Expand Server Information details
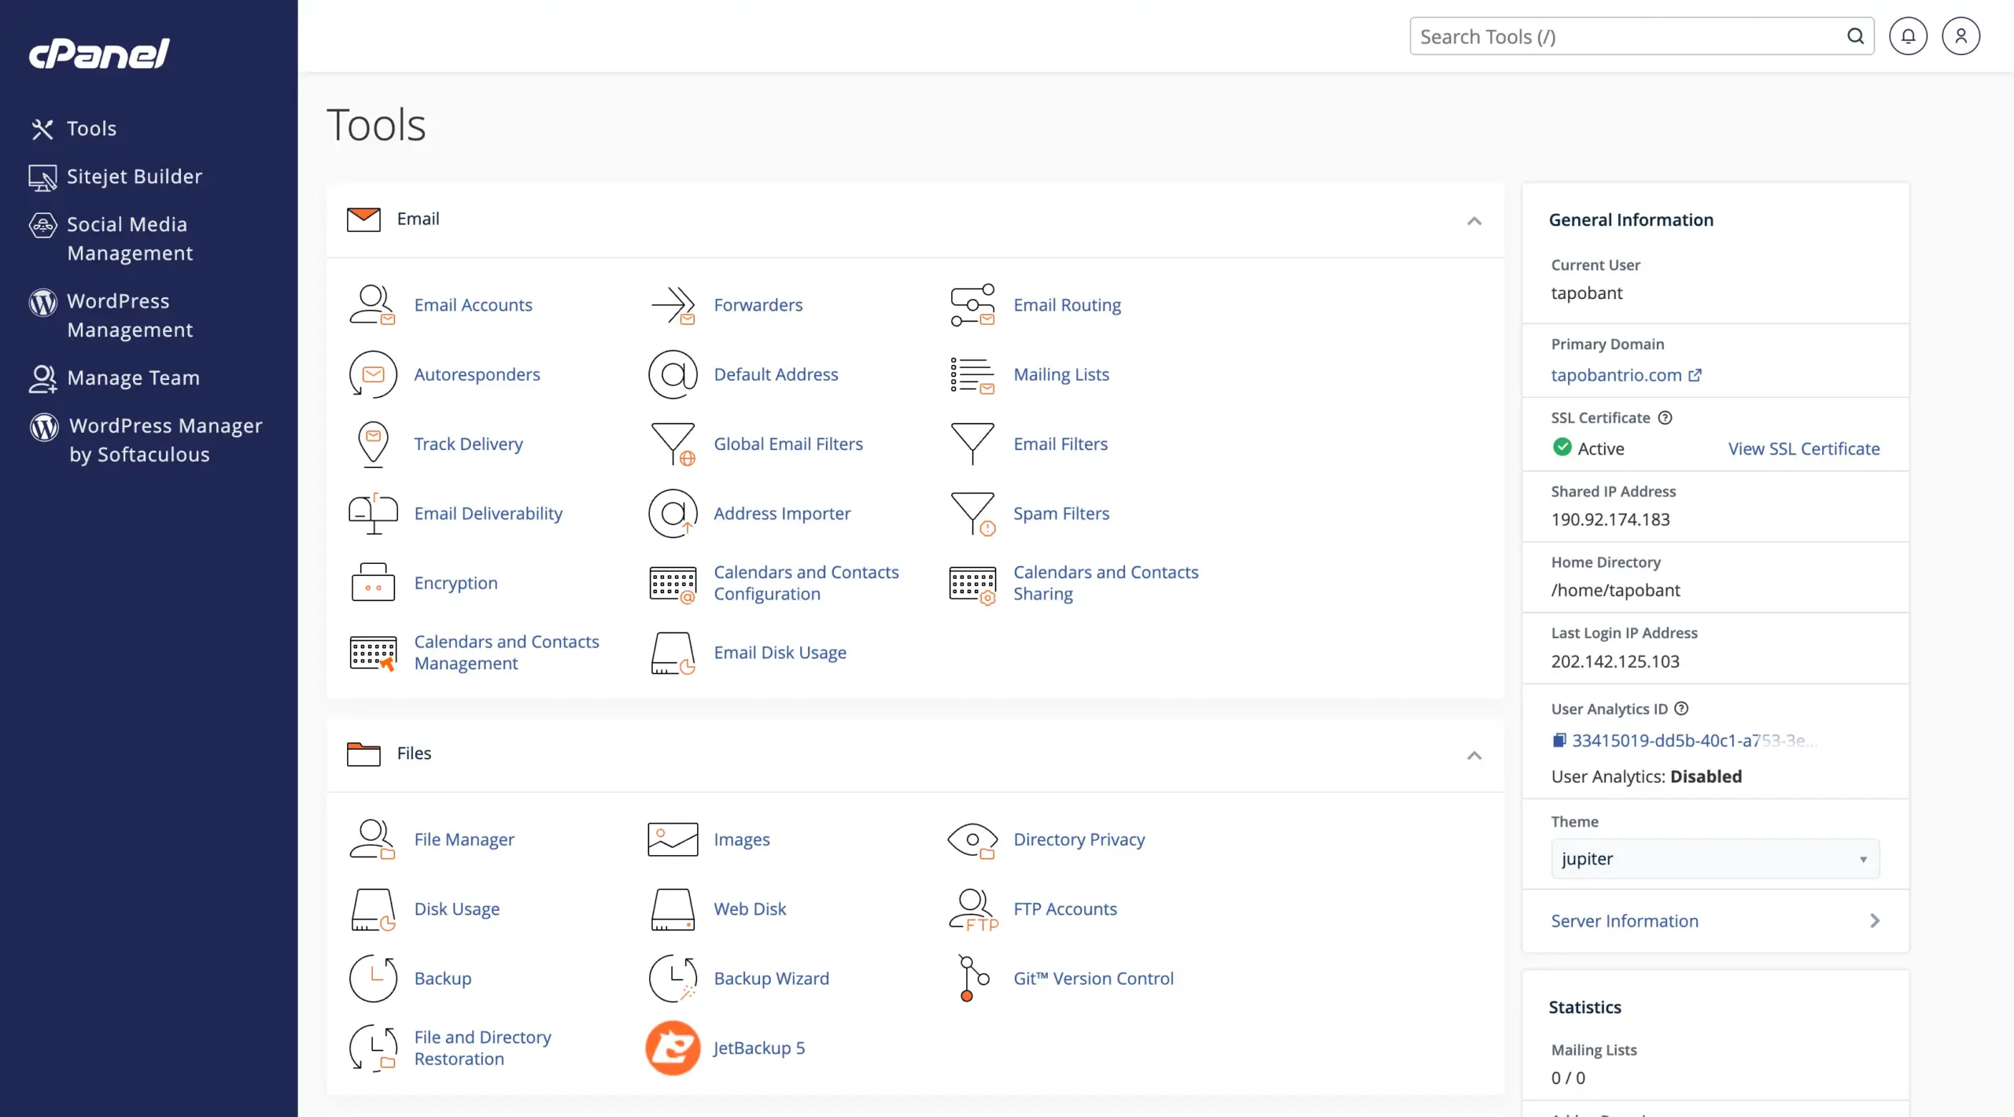Screen dimensions: 2014x1117 point(1625,920)
